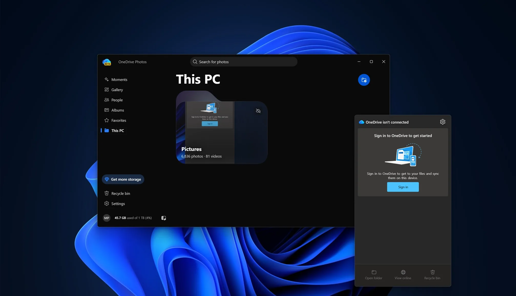Click the icon beside storage usage

(164, 218)
